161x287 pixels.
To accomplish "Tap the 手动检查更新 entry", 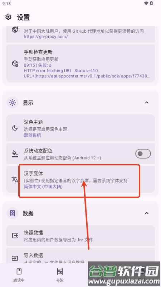I will [x=80, y=63].
